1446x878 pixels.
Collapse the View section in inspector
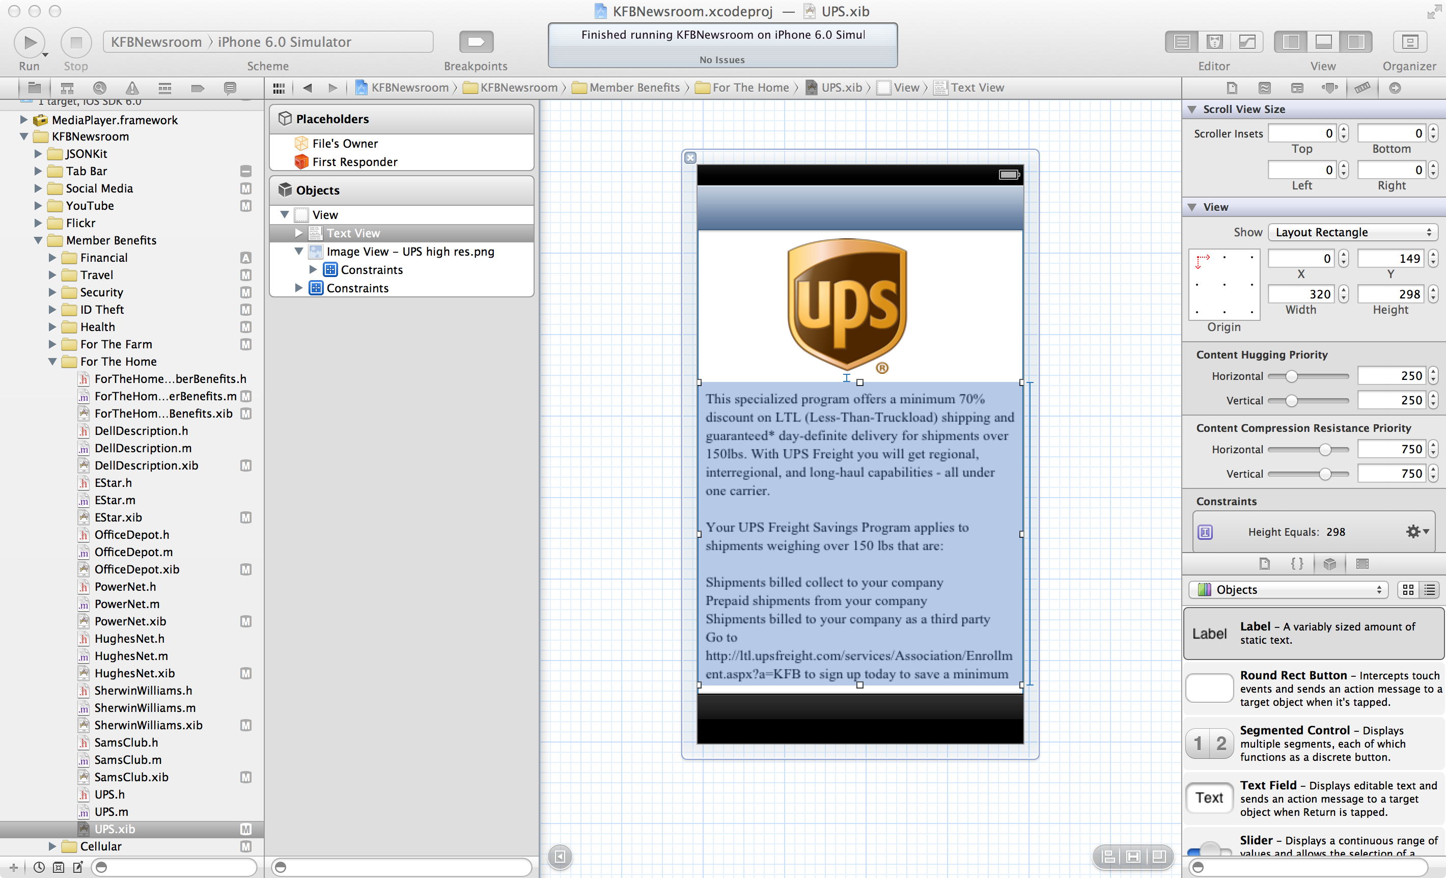pyautogui.click(x=1192, y=208)
